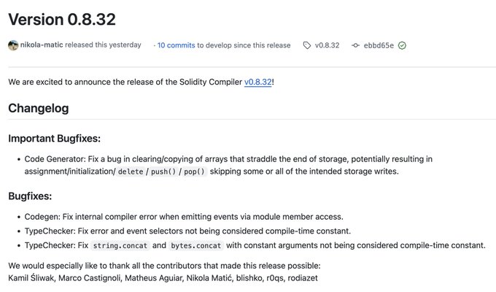Click nikola-matic's avatar image

[13, 45]
